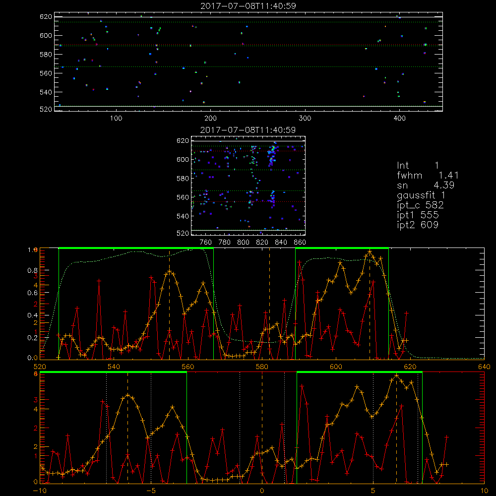496x496 pixels.
Task: Select the 'ipt1 555' line
Action: 418,215
